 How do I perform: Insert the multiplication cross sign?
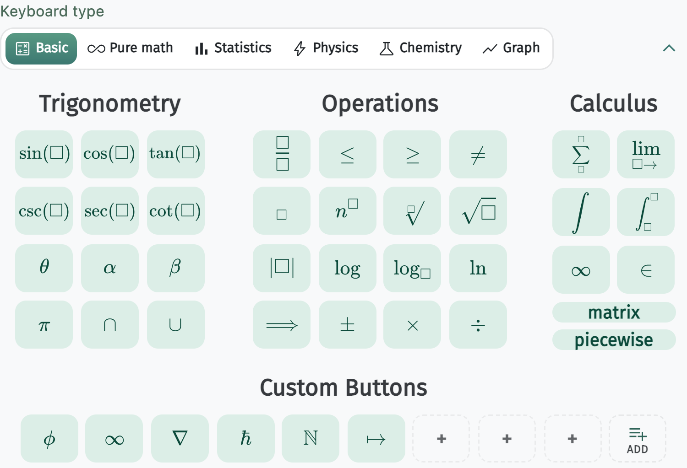tap(412, 325)
